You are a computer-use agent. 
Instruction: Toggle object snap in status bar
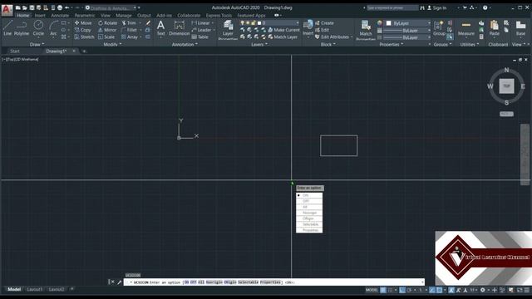tap(439, 290)
